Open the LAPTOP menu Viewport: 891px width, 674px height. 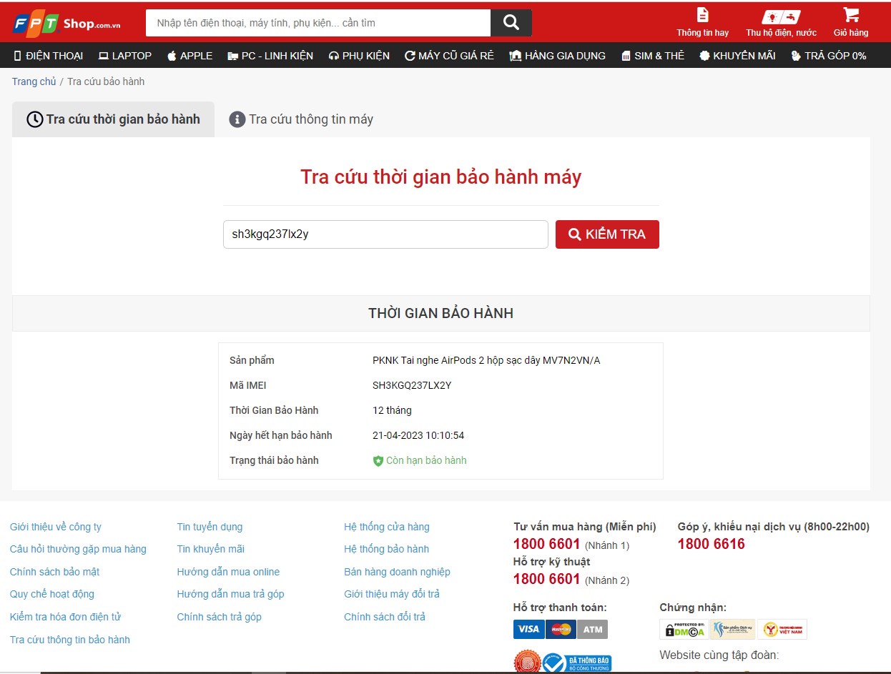[x=125, y=56]
